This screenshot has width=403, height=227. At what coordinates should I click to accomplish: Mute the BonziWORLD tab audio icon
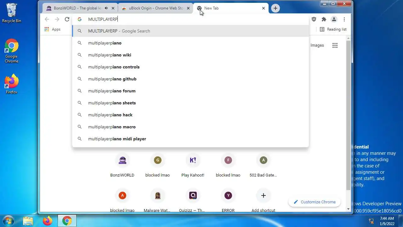tap(107, 8)
